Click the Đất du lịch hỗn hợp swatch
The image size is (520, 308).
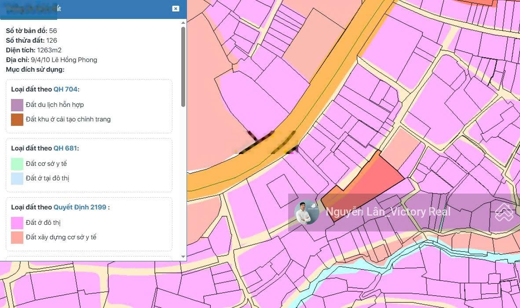[x=17, y=105]
